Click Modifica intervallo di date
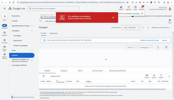The image size is (174, 100). point(150,40)
